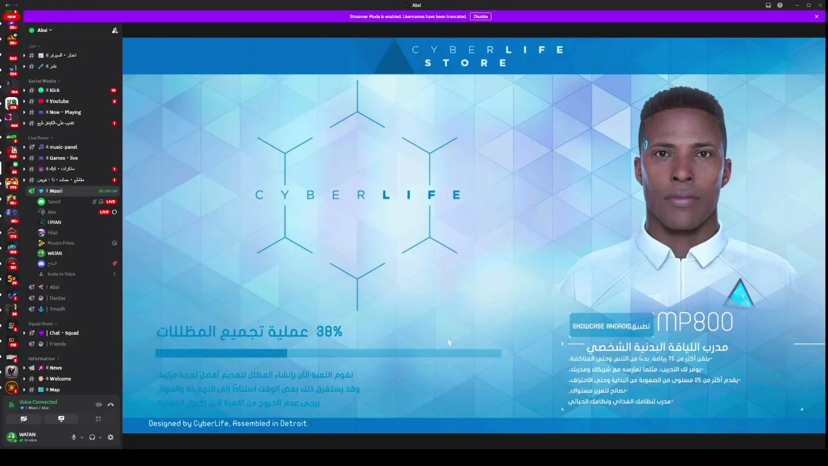828x466 pixels.
Task: Open the Inbox icon in title bar
Action: 768,5
